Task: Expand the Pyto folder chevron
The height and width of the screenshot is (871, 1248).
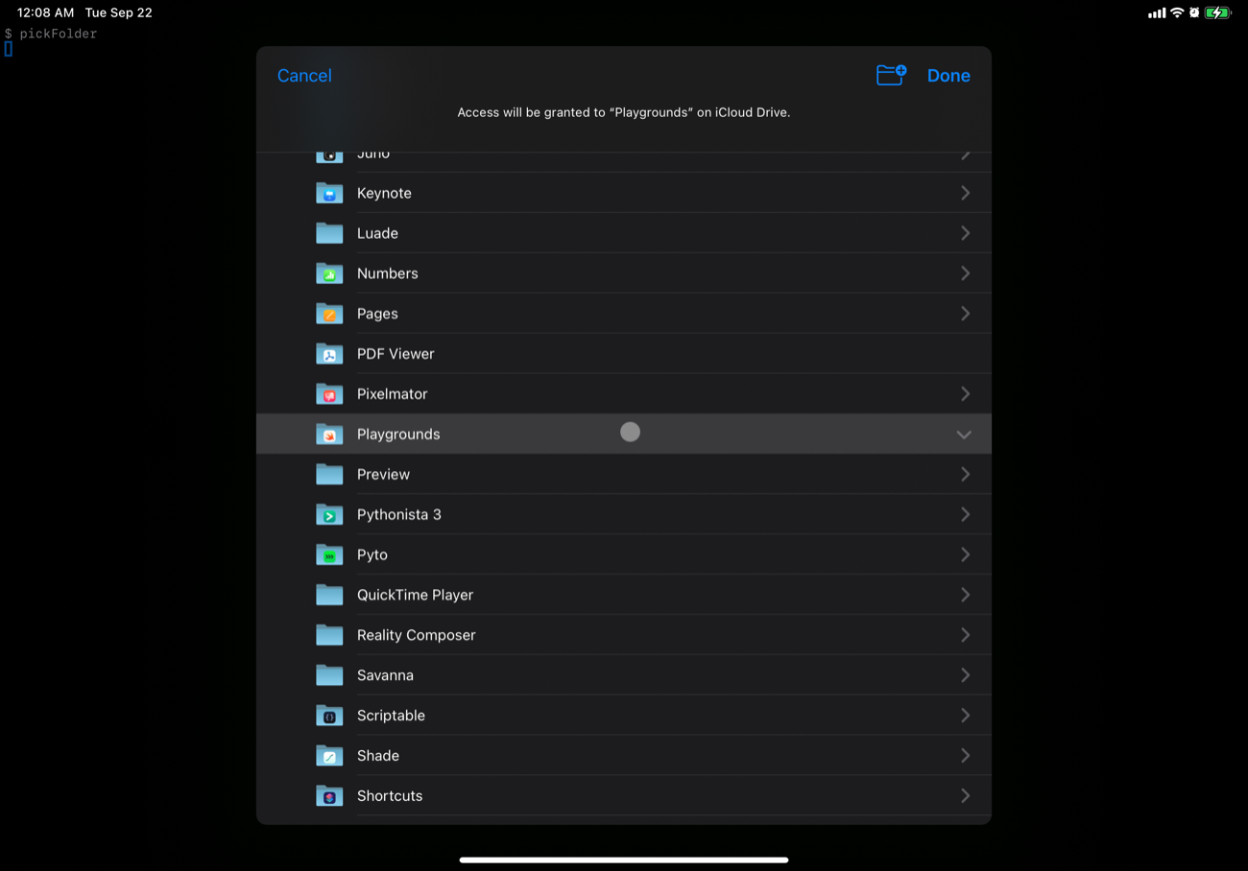Action: [965, 555]
